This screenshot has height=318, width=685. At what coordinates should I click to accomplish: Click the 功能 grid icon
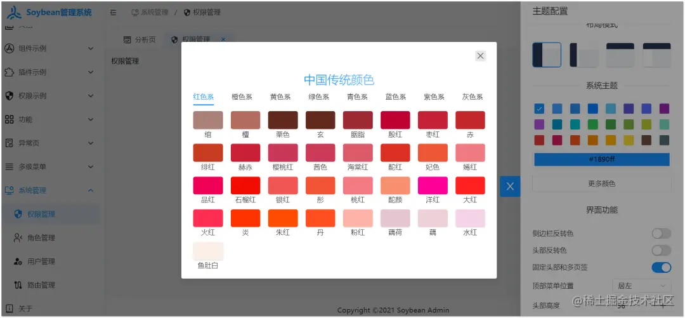[9, 119]
